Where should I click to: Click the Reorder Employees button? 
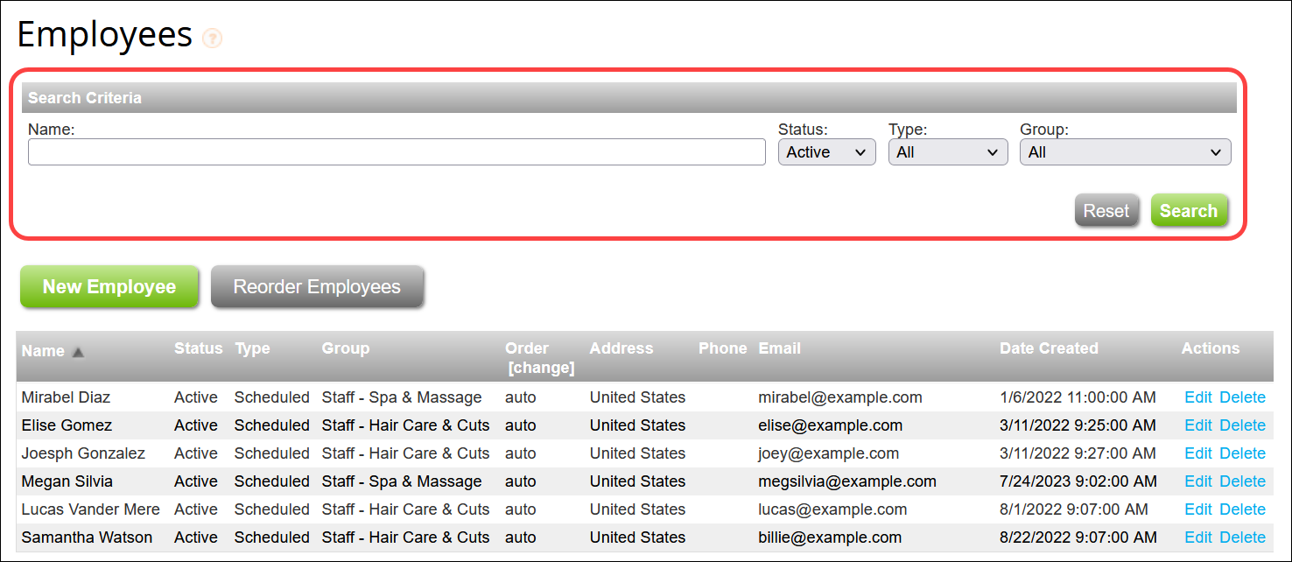point(317,287)
